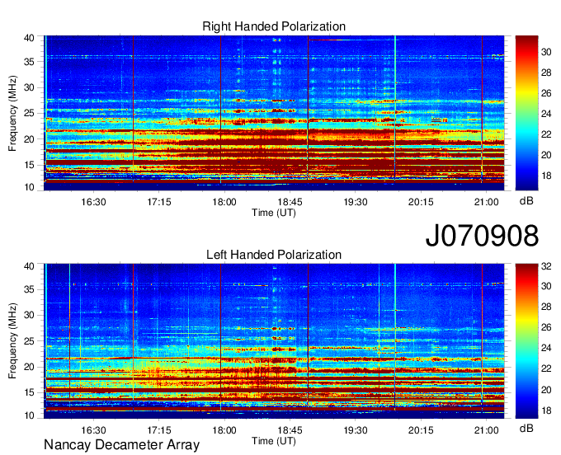This screenshot has width=561, height=455.
Task: Click Frequency (MHz) axis label of Right Handed plot
Action: click(12, 114)
